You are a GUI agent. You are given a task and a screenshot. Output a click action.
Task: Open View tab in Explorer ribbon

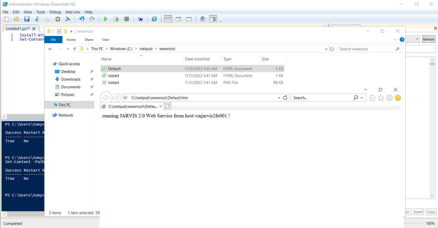(x=106, y=40)
